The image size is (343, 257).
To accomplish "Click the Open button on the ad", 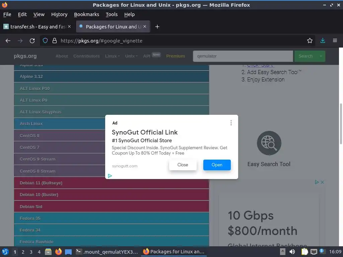I will click(x=217, y=165).
